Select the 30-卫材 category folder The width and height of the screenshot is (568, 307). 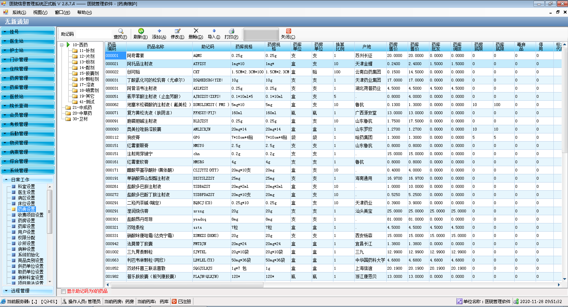click(x=76, y=119)
